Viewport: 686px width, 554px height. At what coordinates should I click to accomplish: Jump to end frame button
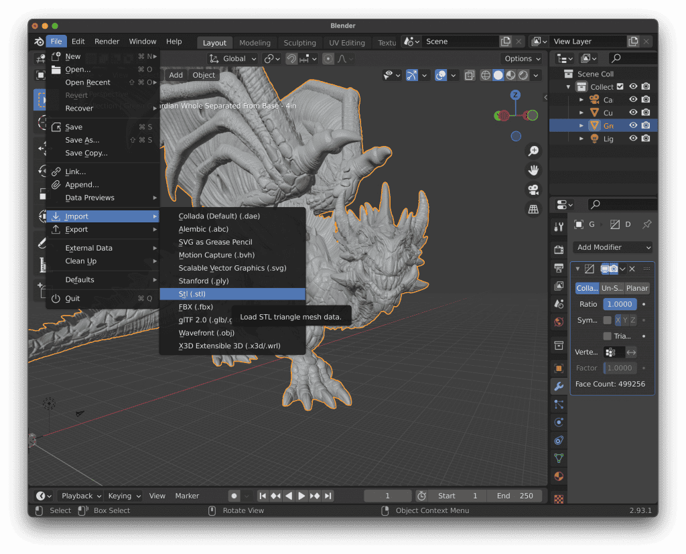pyautogui.click(x=328, y=496)
